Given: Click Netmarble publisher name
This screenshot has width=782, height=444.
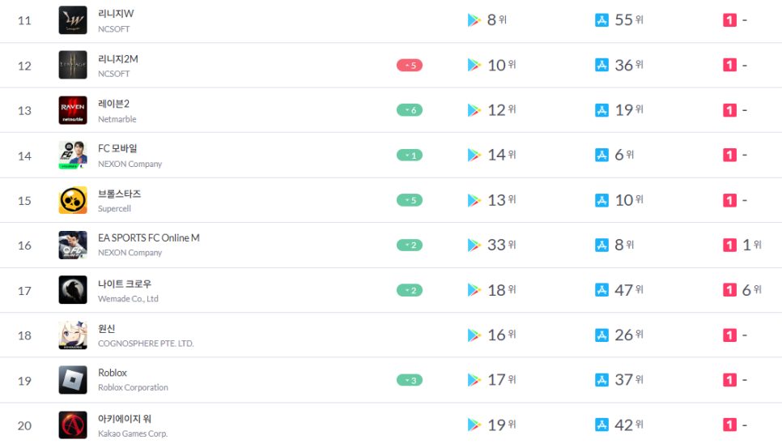Looking at the screenshot, I should 117,119.
